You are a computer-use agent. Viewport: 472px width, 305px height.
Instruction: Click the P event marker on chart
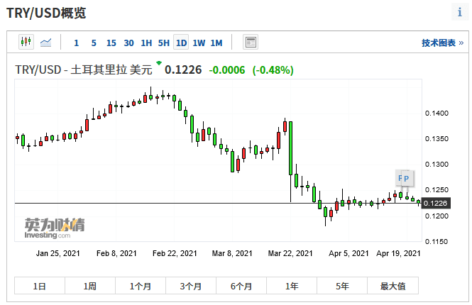[x=407, y=178]
